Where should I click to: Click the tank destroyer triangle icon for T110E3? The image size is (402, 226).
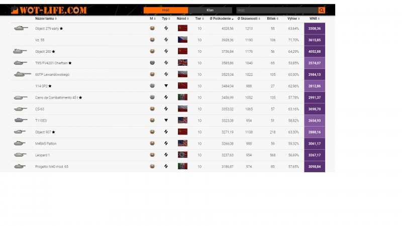(166, 121)
